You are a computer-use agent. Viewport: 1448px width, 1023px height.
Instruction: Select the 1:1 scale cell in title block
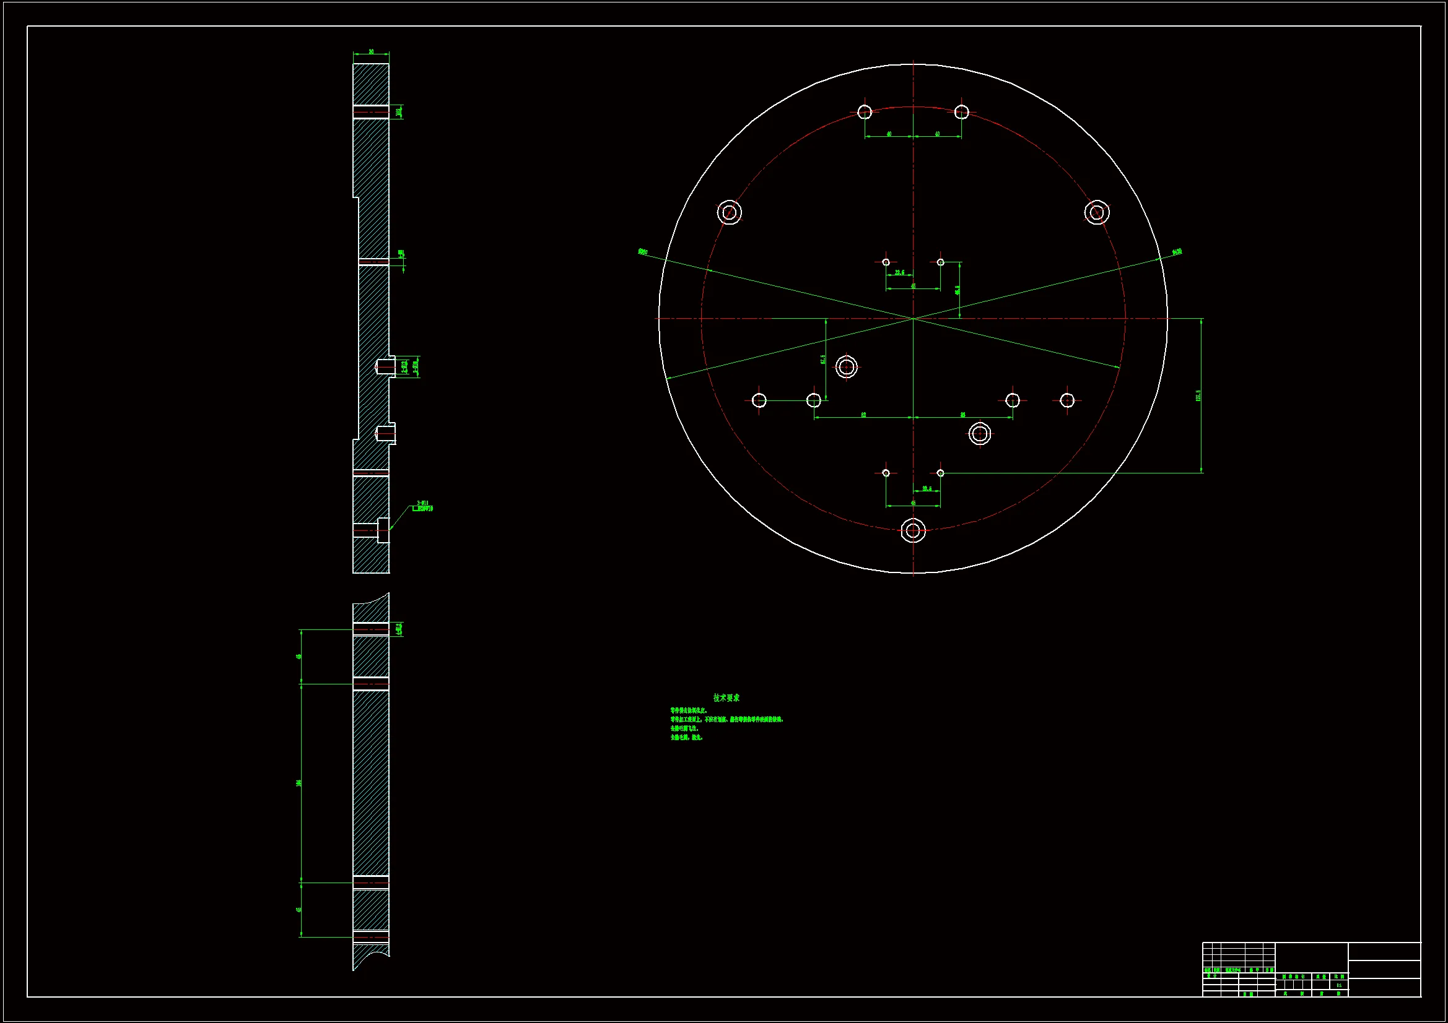[x=1339, y=985]
